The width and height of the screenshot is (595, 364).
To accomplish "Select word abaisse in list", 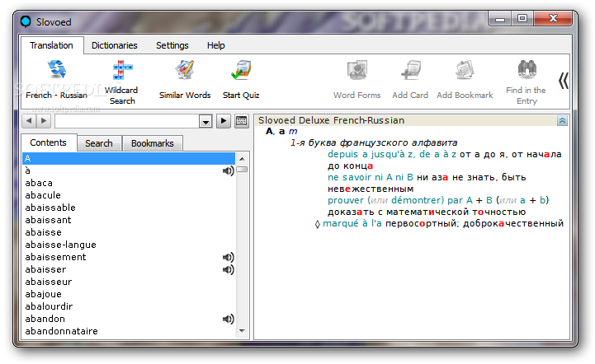I will coord(129,232).
